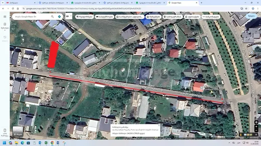
Task: View site information icon in address bar
Action: pyautogui.click(x=23, y=8)
